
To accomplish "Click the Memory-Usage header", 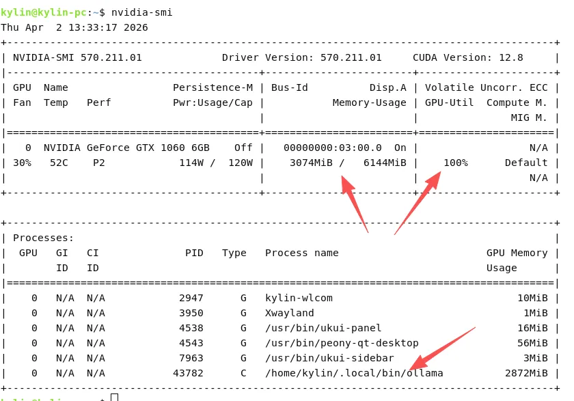I will (370, 102).
